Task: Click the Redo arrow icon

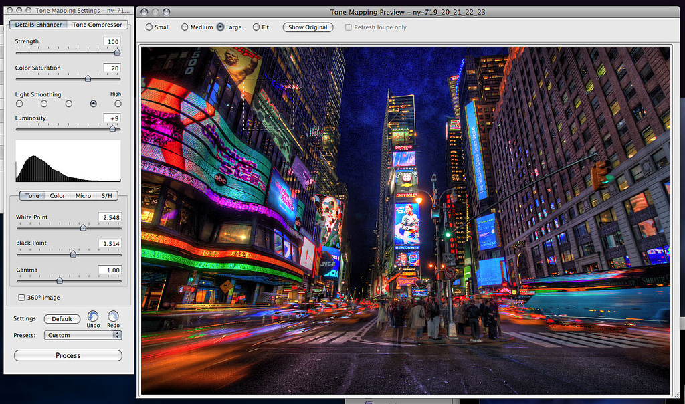Action: (x=113, y=316)
